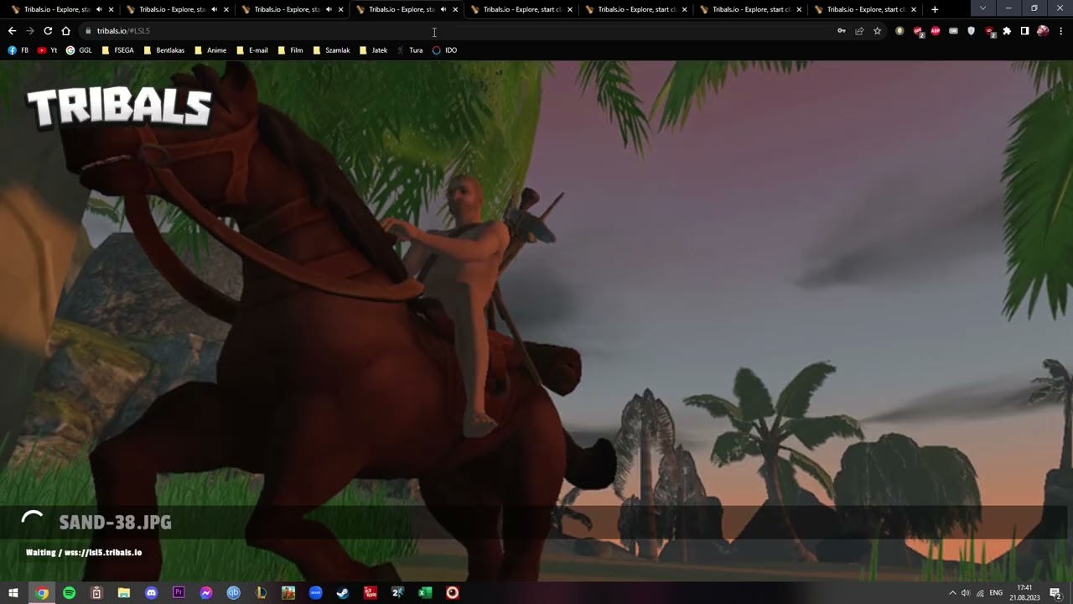The width and height of the screenshot is (1073, 604).
Task: Open the Jatek bookmark folder
Action: pos(373,50)
